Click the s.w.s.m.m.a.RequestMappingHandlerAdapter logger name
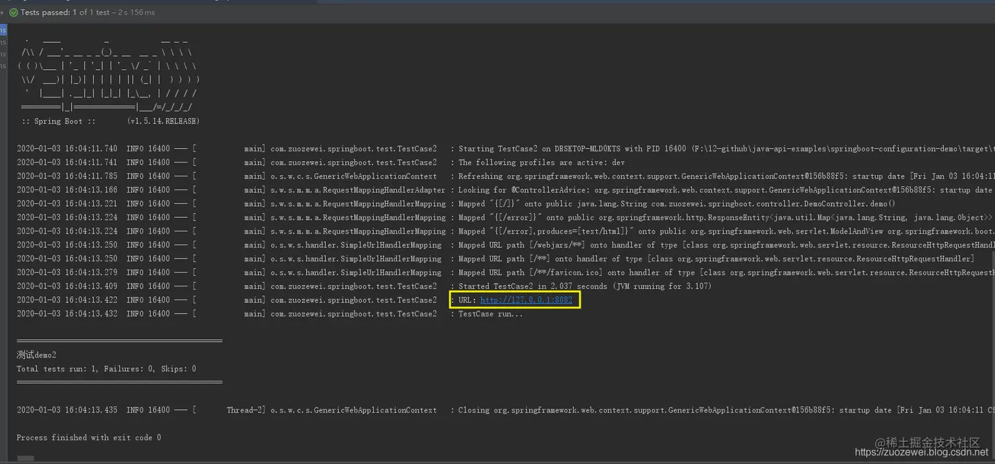Screen dimensions: 995x464 [358, 190]
